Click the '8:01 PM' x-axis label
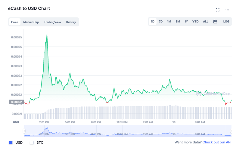The image size is (236, 150). [x=96, y=122]
